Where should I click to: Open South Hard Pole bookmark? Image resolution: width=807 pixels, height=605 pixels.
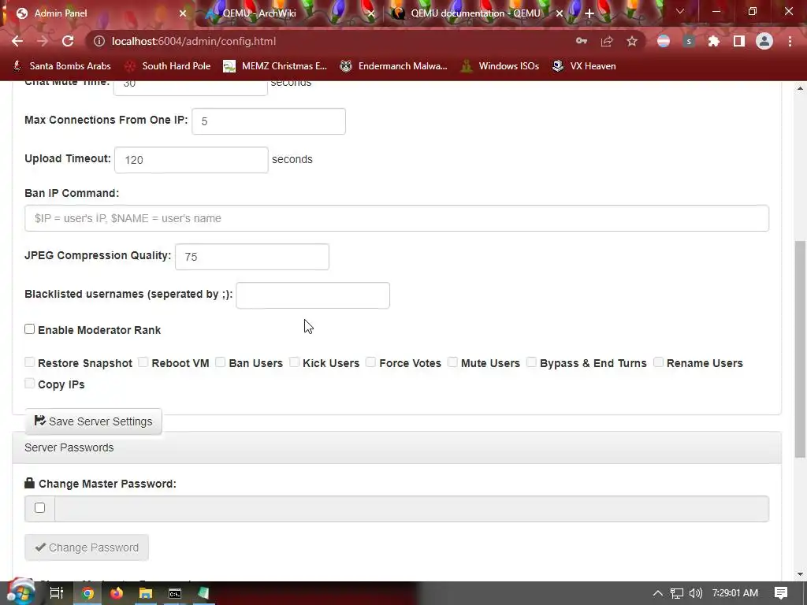click(x=168, y=66)
